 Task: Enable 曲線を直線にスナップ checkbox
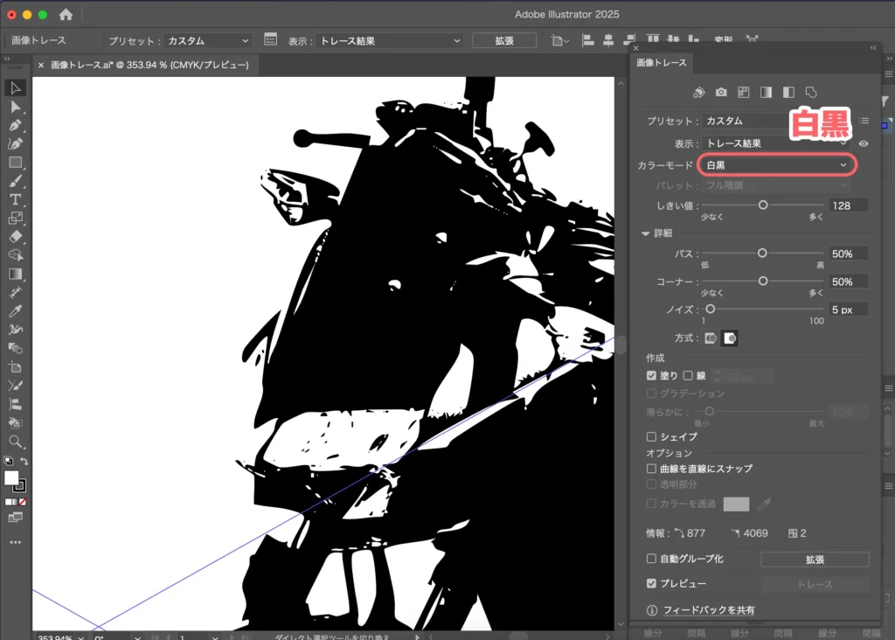(651, 469)
